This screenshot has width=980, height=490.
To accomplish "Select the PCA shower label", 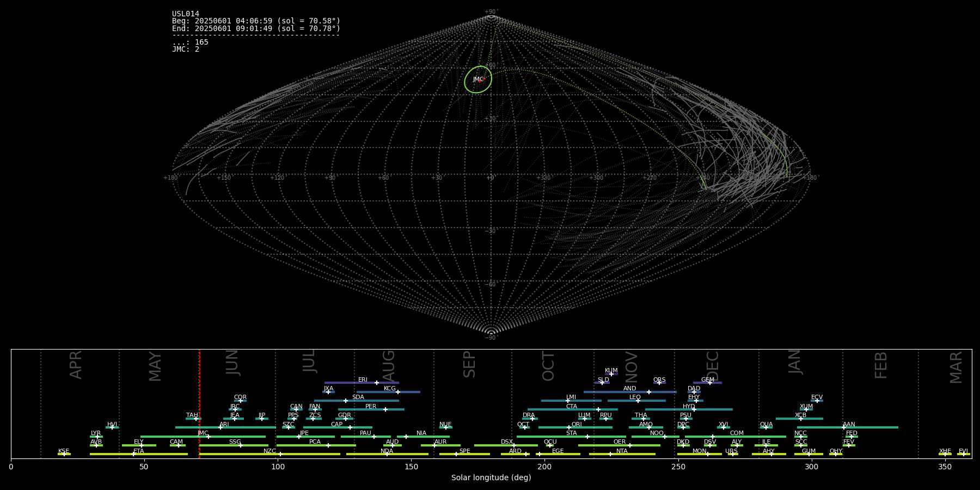I will coord(315,442).
